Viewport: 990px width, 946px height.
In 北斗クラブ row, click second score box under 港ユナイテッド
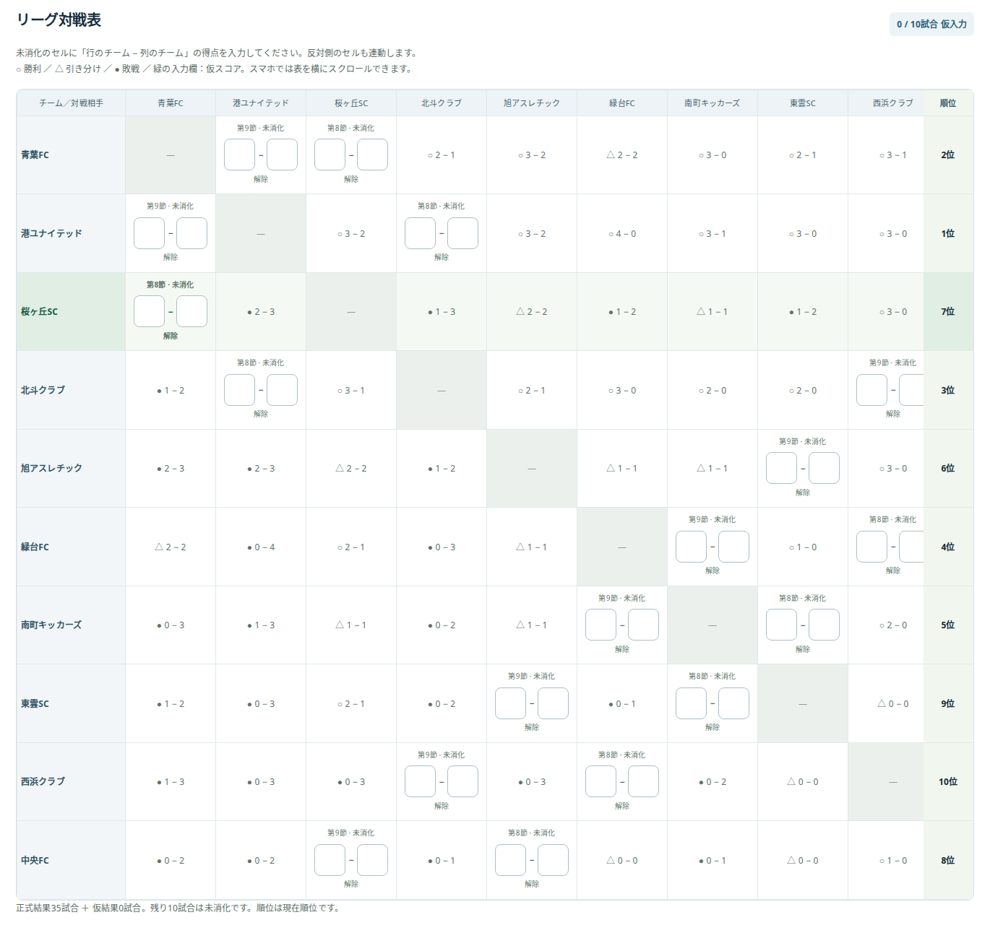click(282, 390)
